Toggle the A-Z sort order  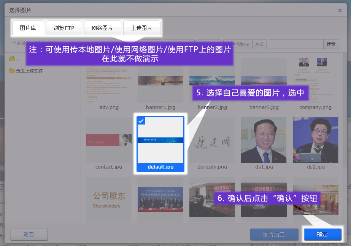pos(259,44)
